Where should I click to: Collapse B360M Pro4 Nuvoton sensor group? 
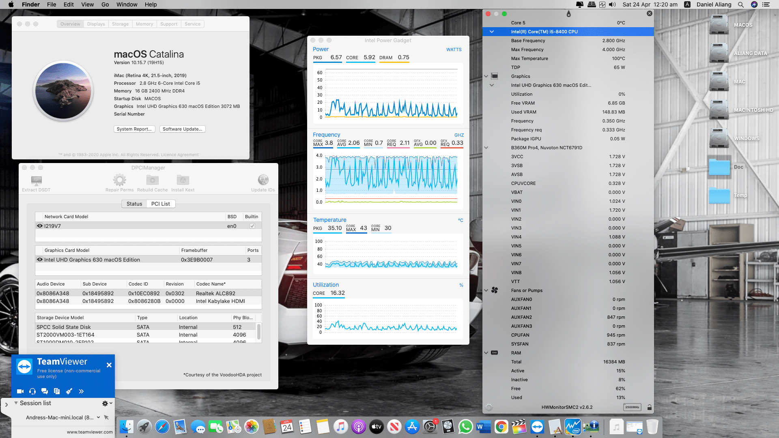(x=486, y=148)
